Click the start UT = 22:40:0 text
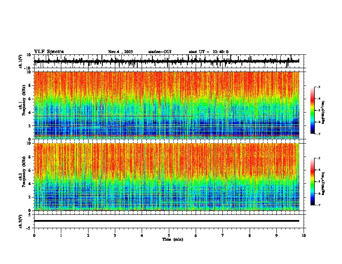 coord(209,52)
